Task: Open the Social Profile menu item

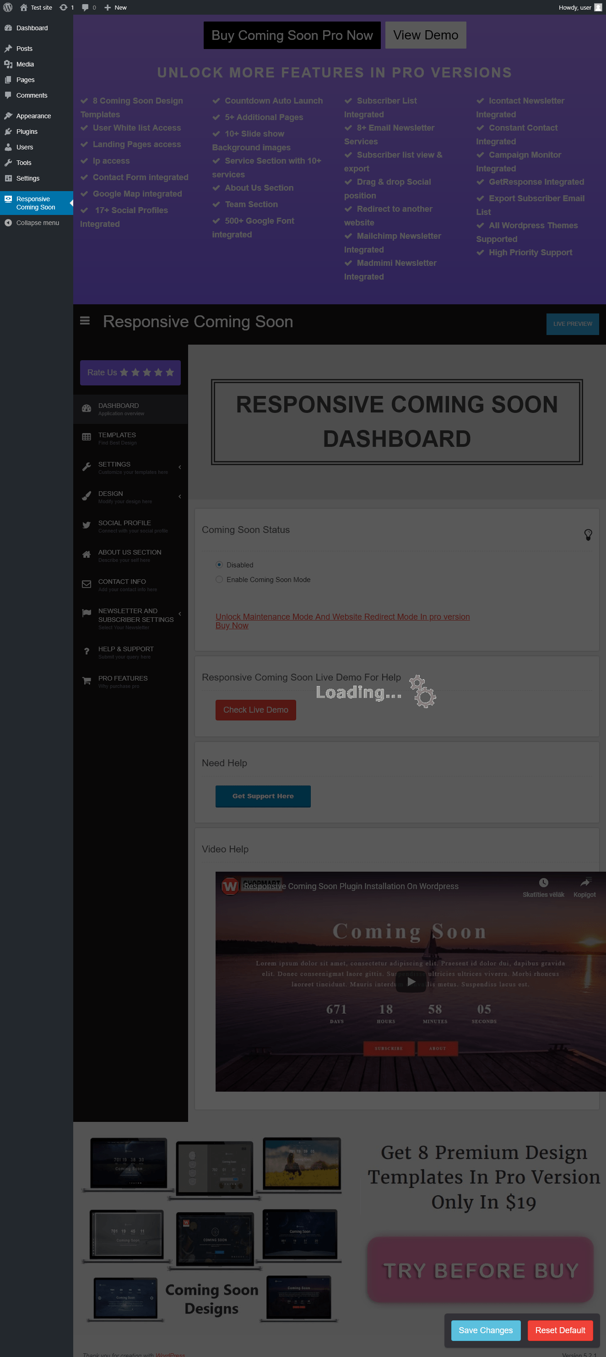Action: click(x=130, y=526)
